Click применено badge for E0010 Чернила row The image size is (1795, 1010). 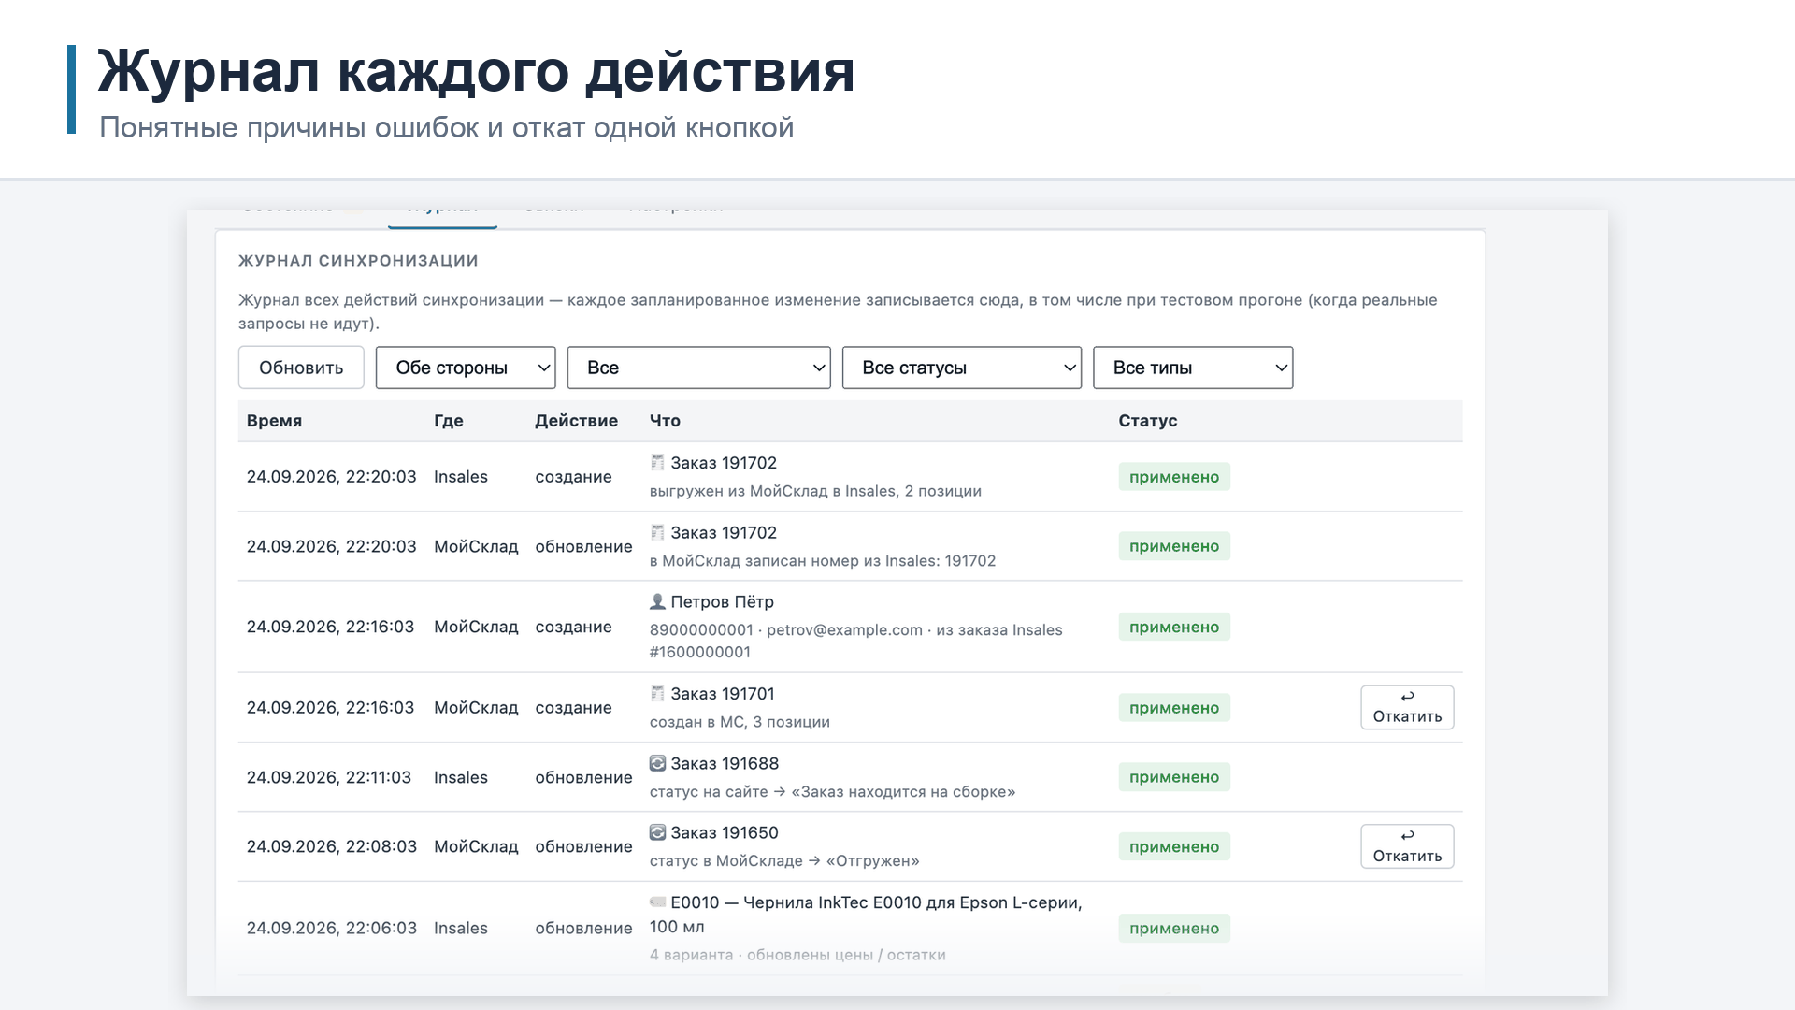[1174, 929]
